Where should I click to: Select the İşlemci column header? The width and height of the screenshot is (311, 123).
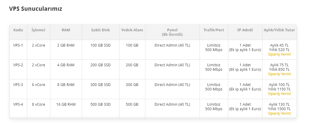38,30
